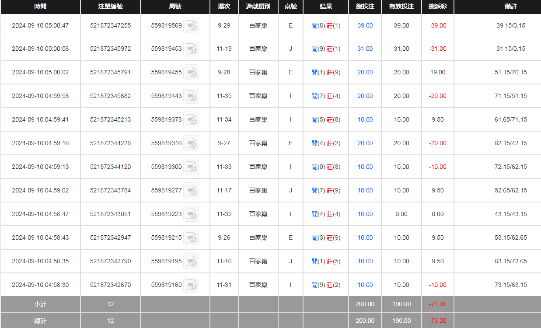Screen dimensions: 541x328
Task: View replay icon beside round 559819215
Action: click(x=191, y=238)
